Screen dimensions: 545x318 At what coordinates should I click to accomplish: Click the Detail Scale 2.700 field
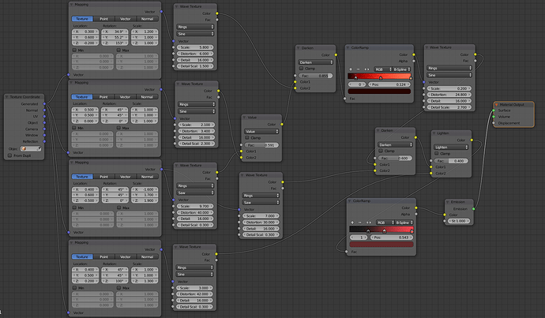pos(449,107)
